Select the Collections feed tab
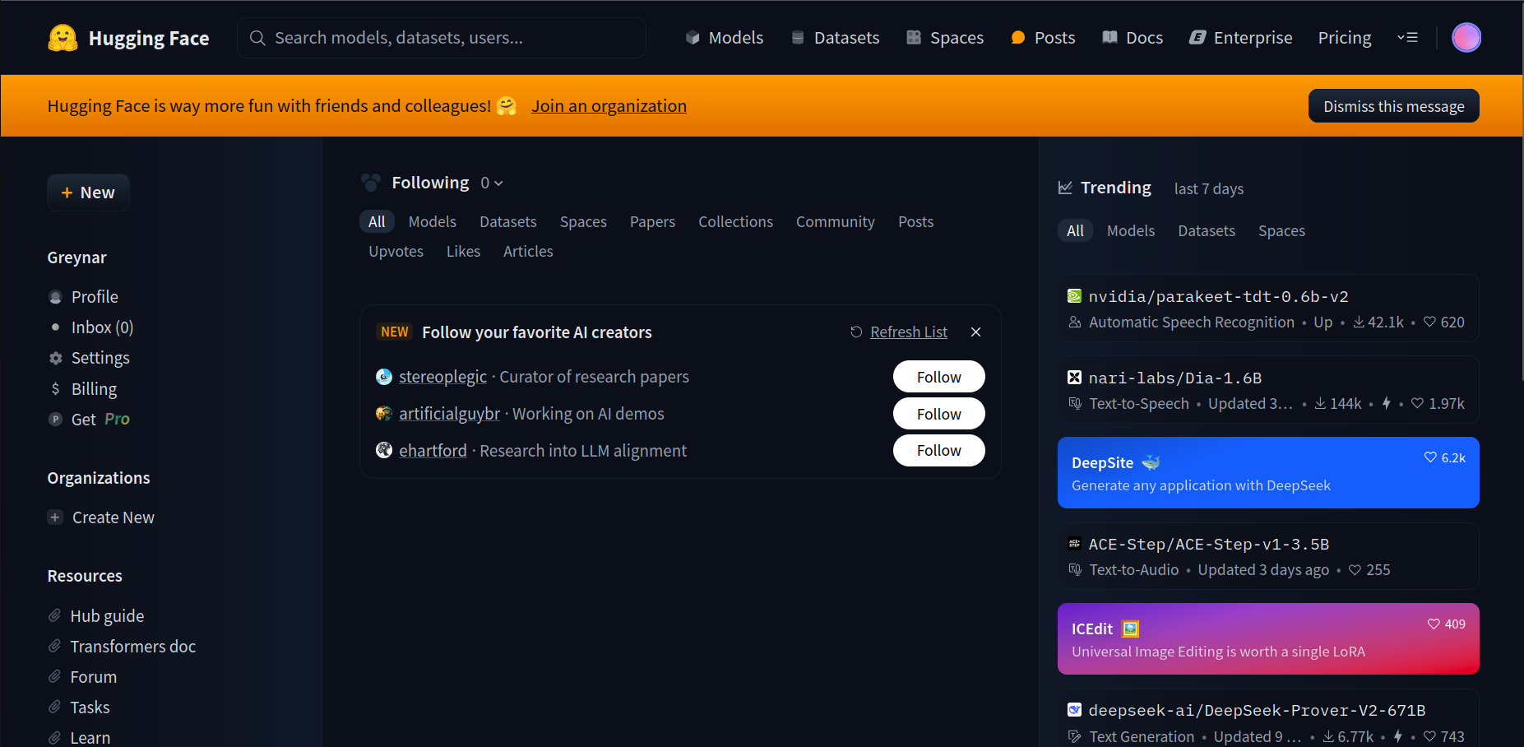 pyautogui.click(x=735, y=221)
